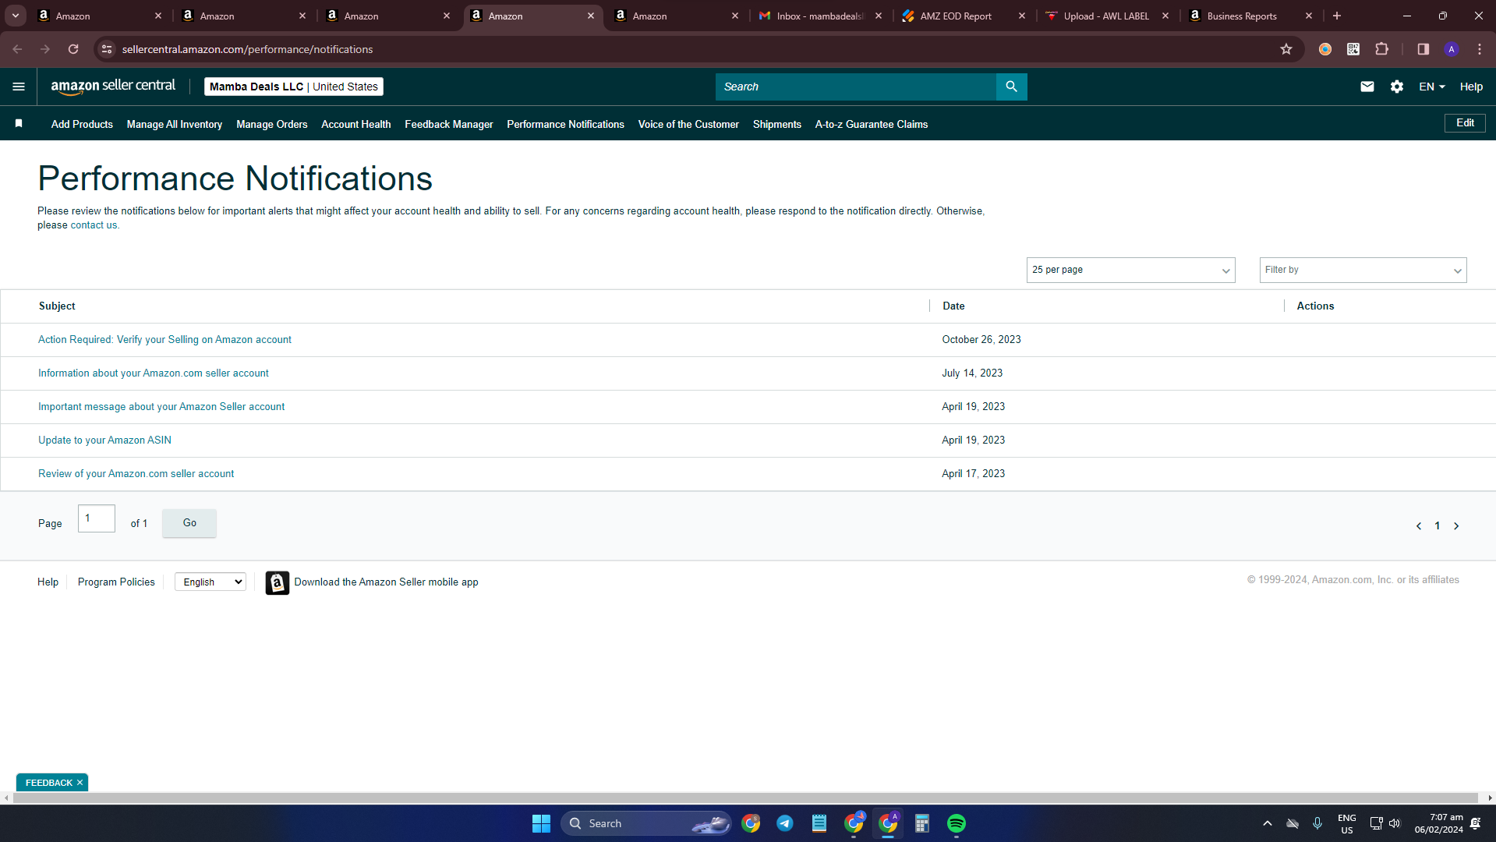Click the search magnifier button
The image size is (1496, 842).
click(1011, 87)
